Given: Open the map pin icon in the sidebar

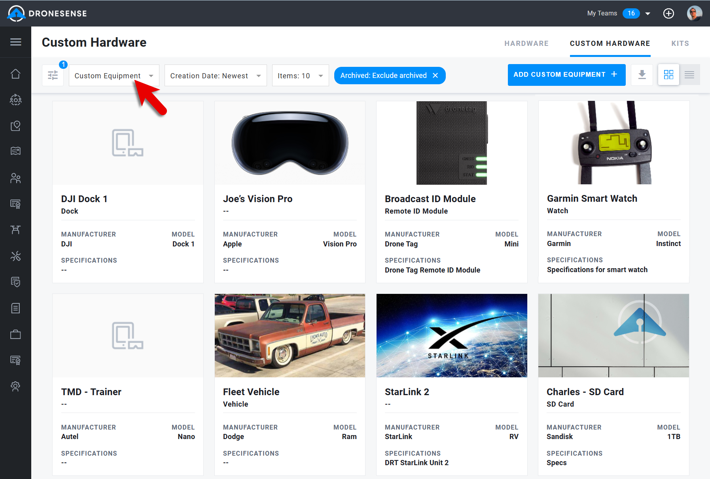Looking at the screenshot, I should point(15,126).
